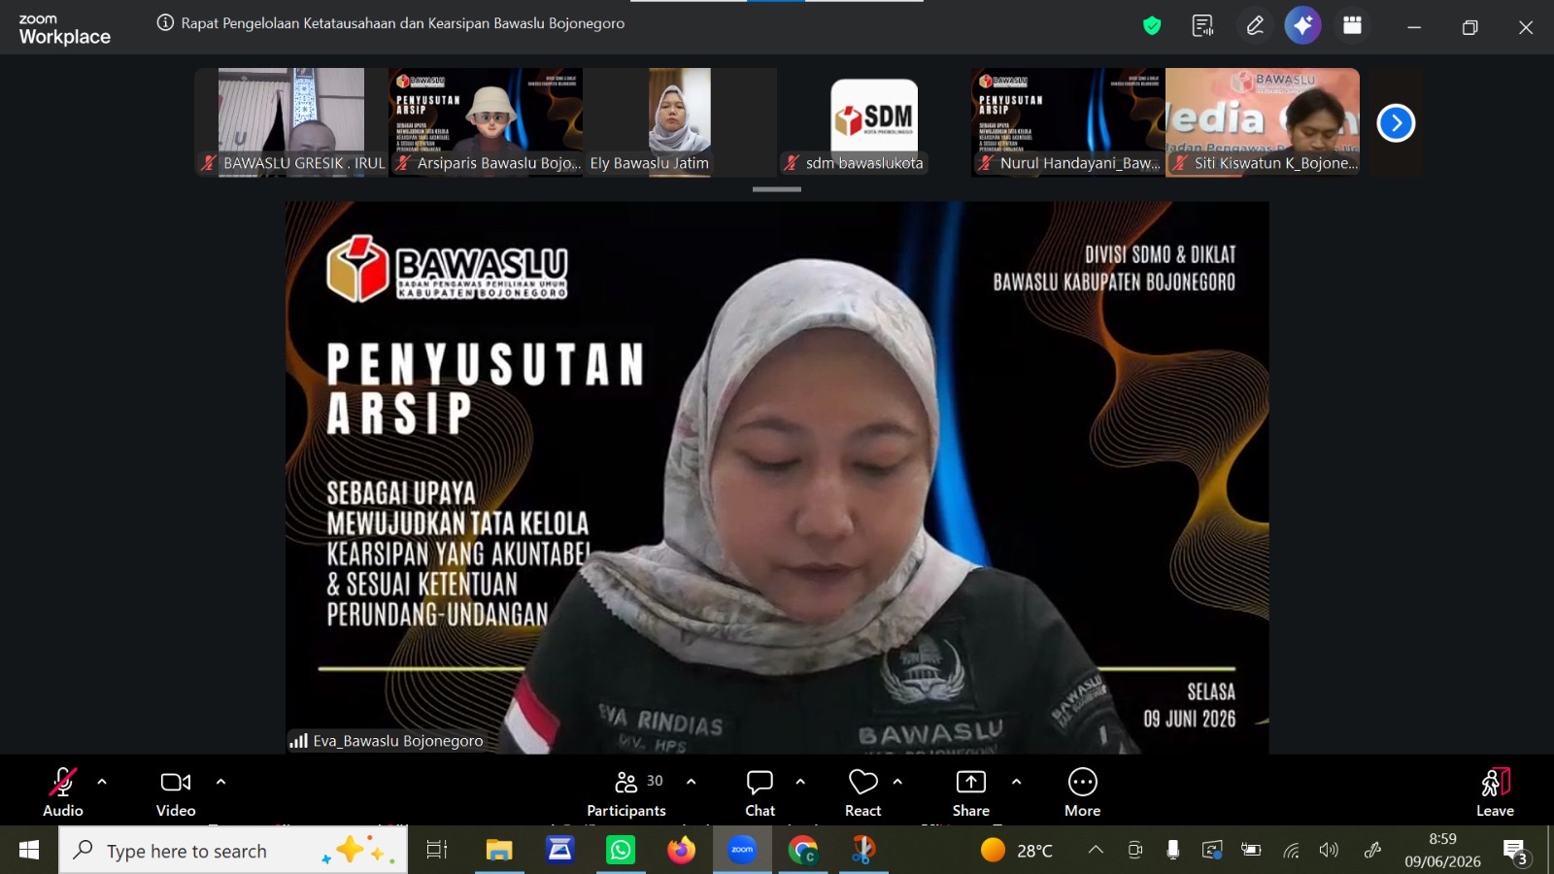Open Windows Start menu
The width and height of the screenshot is (1554, 874).
pyautogui.click(x=29, y=851)
